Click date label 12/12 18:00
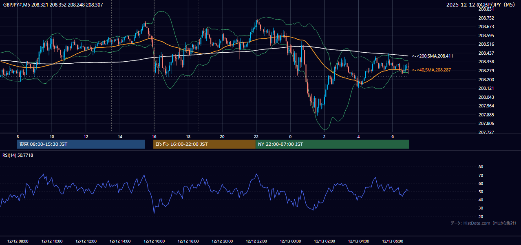 188,241
